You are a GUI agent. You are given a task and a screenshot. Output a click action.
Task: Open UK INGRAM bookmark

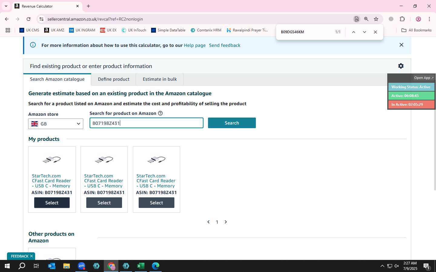82,30
